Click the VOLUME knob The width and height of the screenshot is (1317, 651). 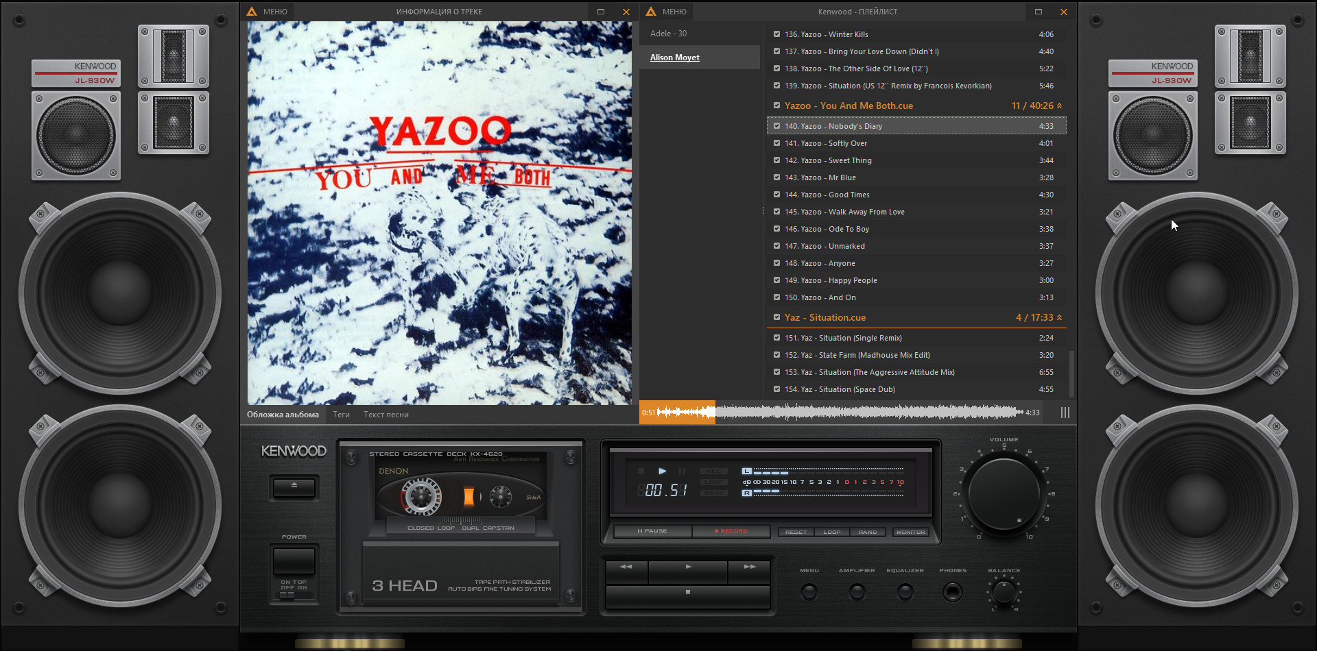[1004, 494]
